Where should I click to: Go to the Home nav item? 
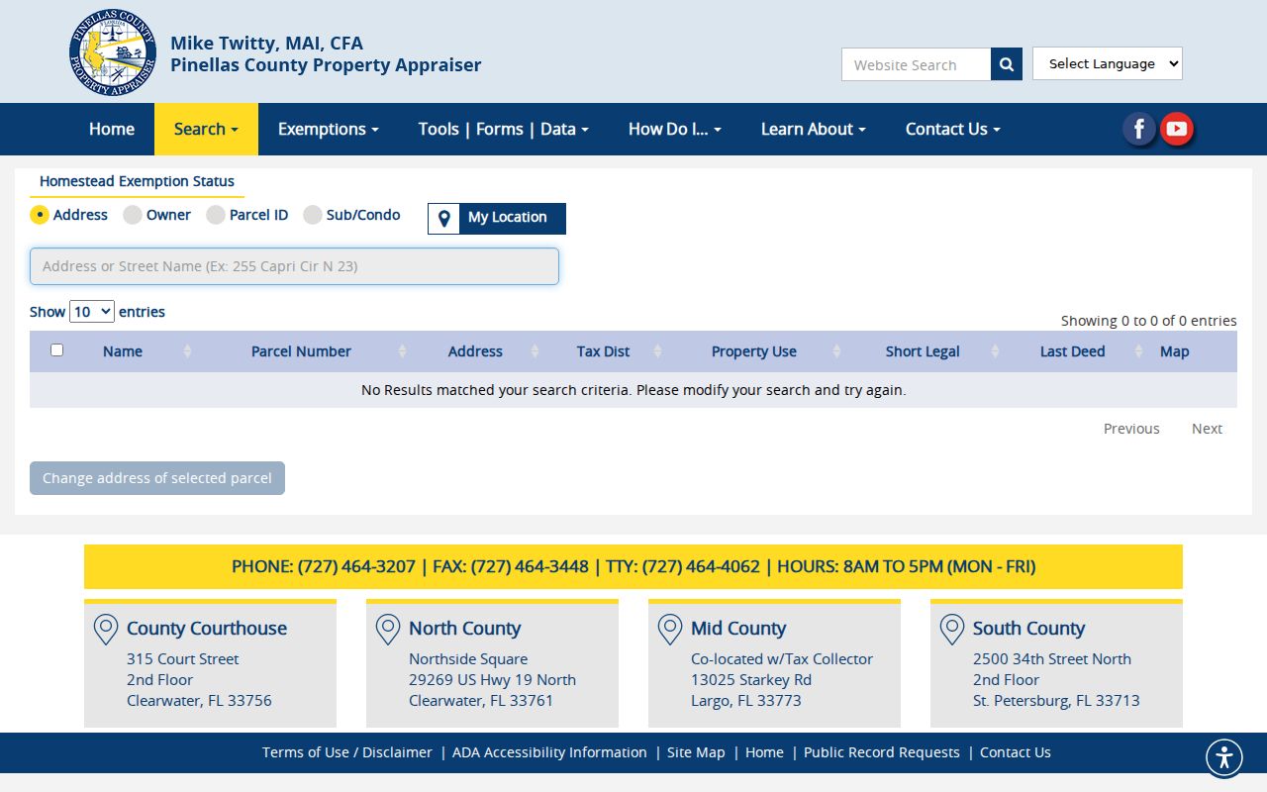point(112,130)
